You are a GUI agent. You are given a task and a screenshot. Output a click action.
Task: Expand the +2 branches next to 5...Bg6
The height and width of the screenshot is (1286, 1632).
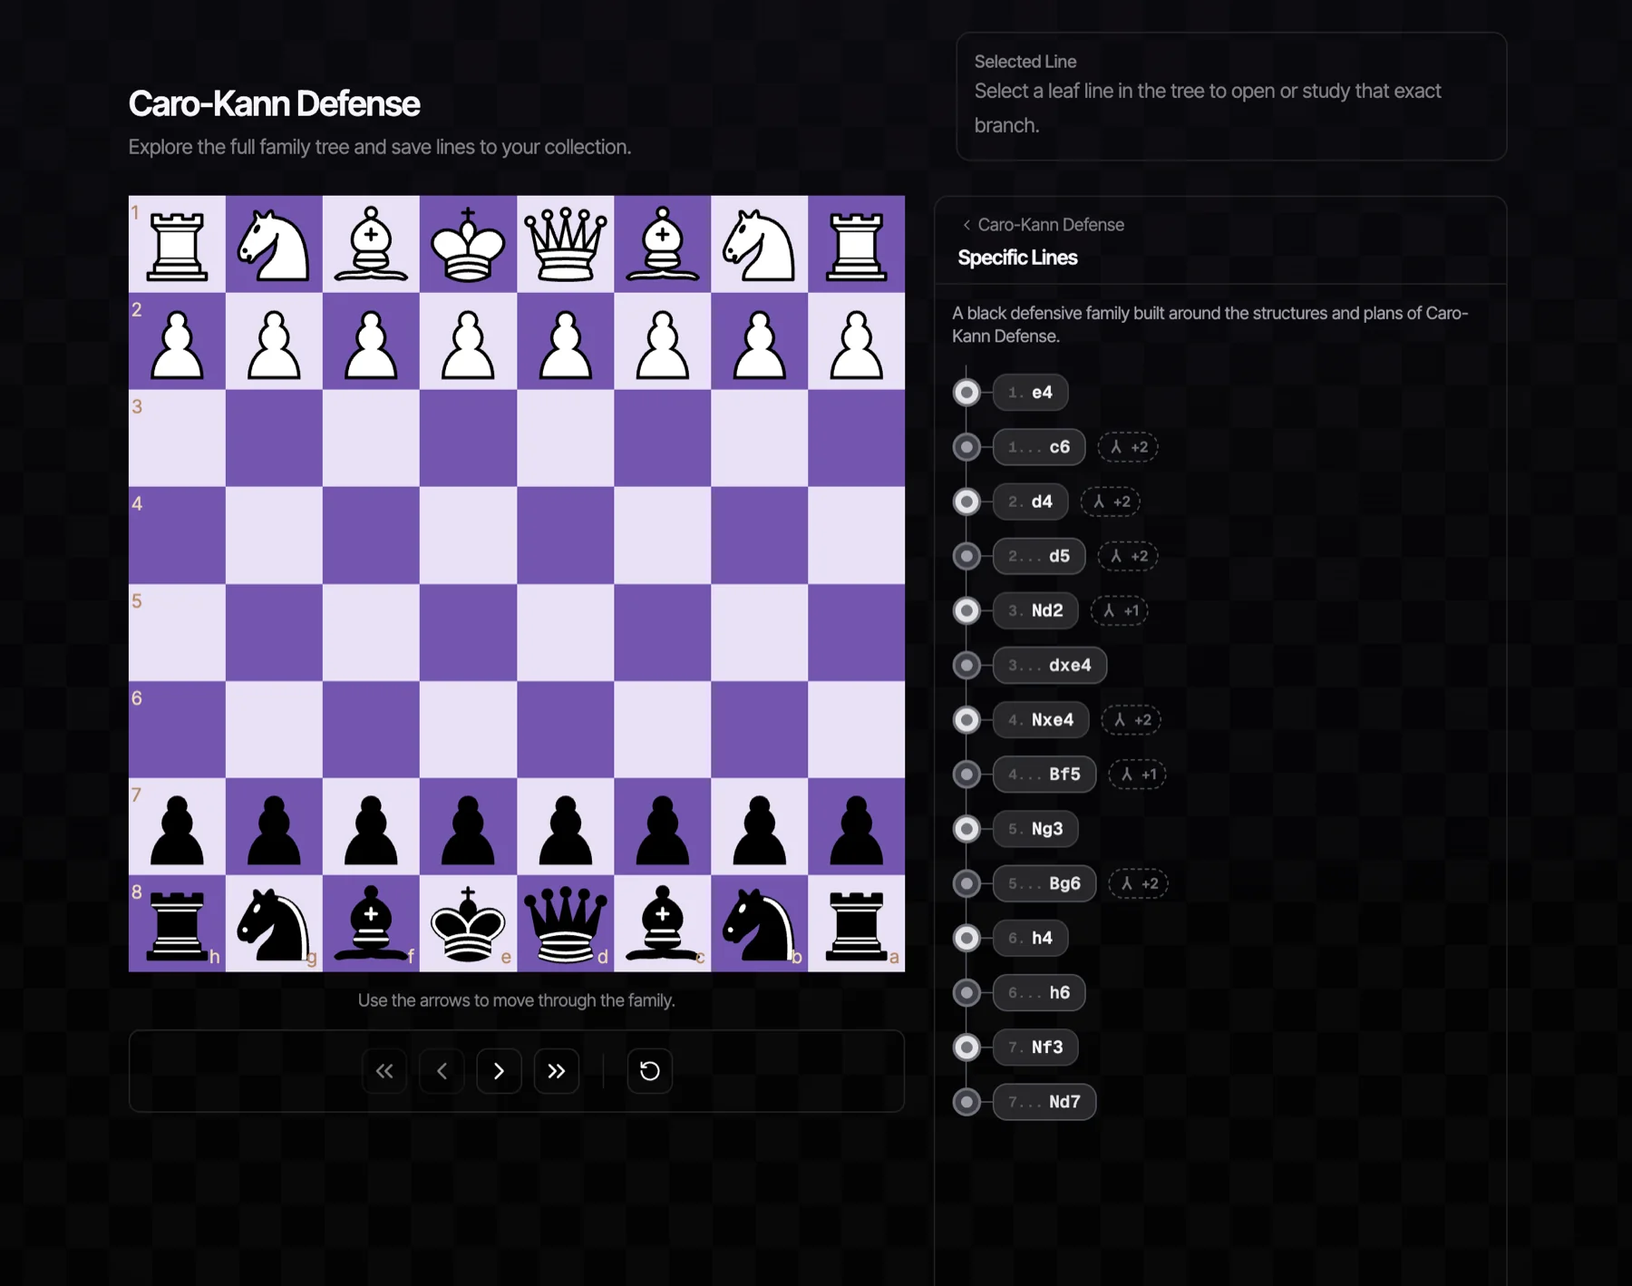1139,883
